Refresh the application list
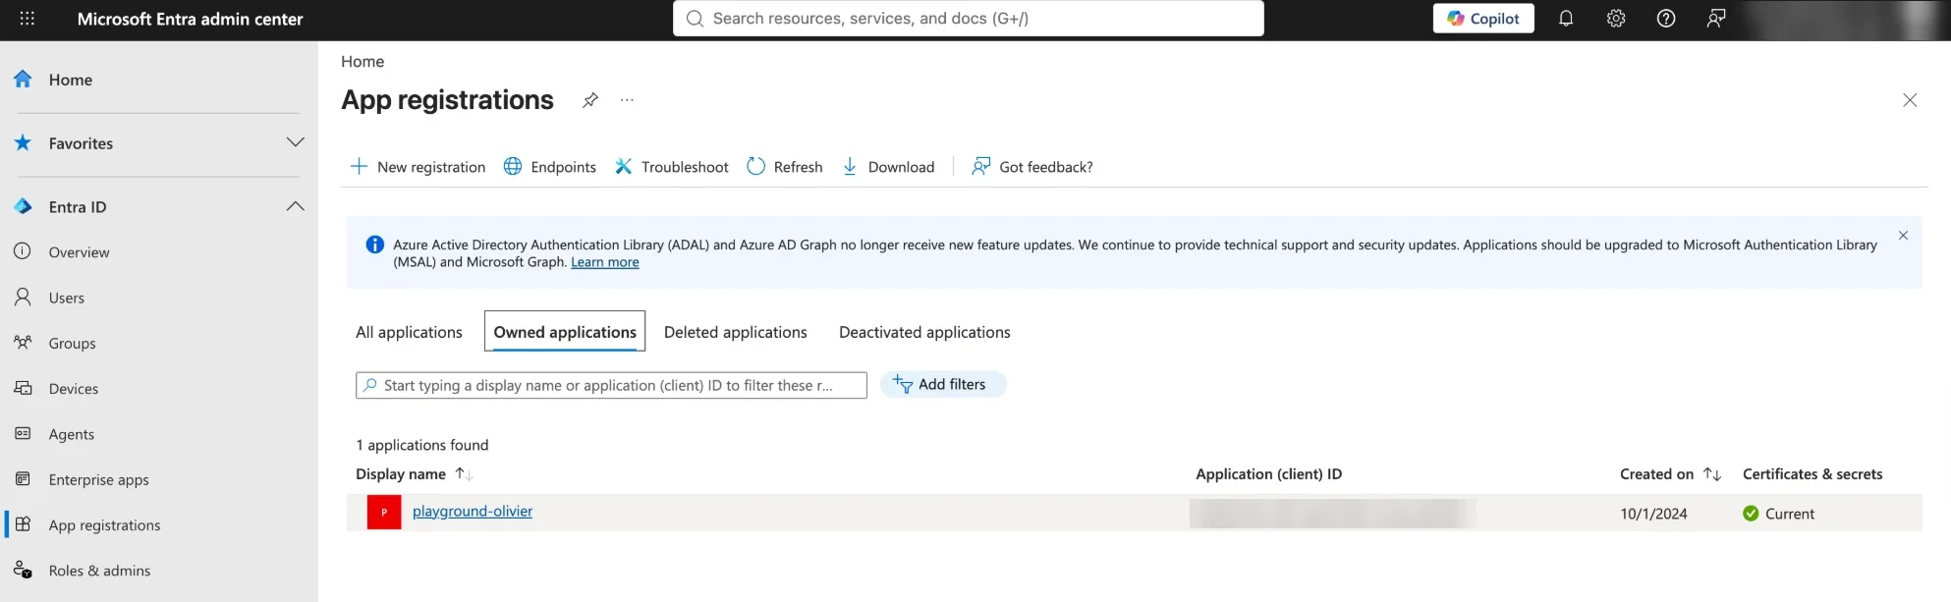This screenshot has height=602, width=1951. (785, 167)
